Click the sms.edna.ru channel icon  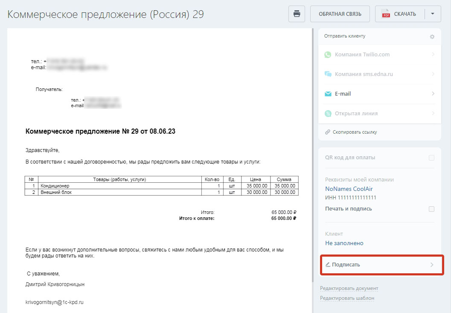point(327,74)
